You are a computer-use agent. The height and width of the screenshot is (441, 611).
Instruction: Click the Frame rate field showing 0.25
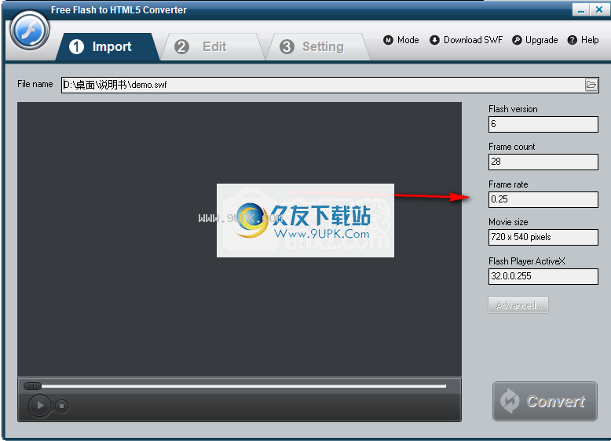(x=543, y=199)
